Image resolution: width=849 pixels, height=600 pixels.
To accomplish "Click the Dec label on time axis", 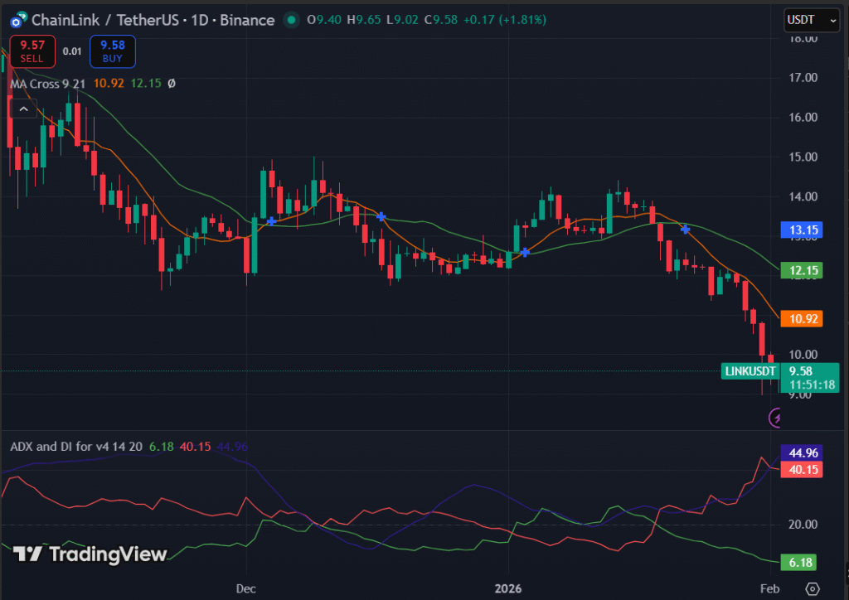I will click(x=245, y=588).
